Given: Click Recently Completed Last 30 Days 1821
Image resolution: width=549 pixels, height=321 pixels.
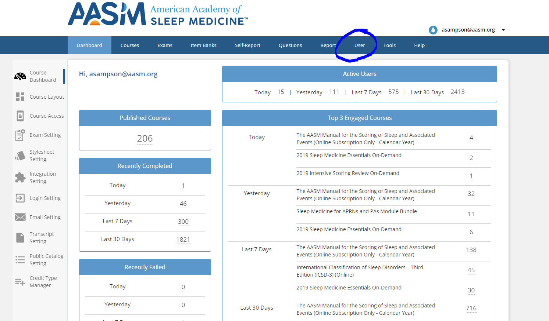Looking at the screenshot, I should tap(183, 240).
